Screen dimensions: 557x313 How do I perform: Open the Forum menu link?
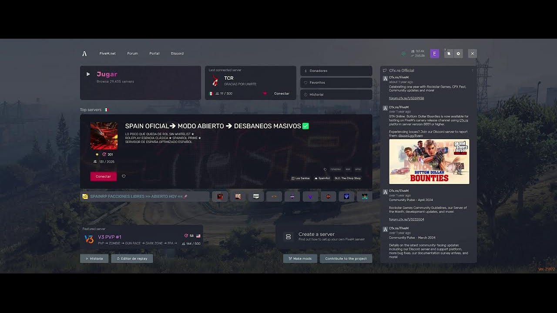click(x=132, y=53)
